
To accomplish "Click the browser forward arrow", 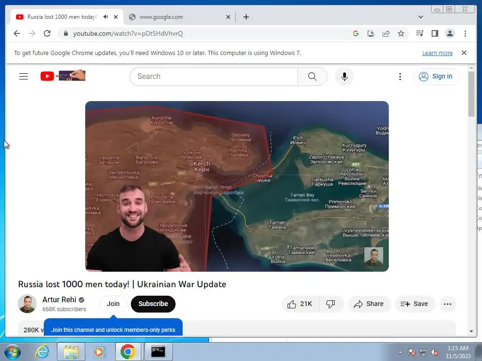I will coord(32,33).
